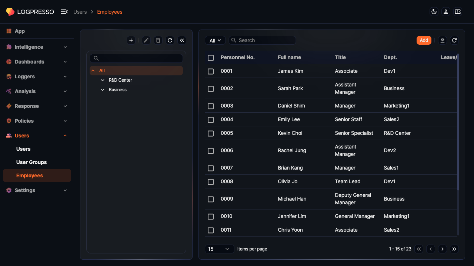The width and height of the screenshot is (474, 266).
Task: Open dark mode toggle in top bar
Action: click(x=434, y=11)
